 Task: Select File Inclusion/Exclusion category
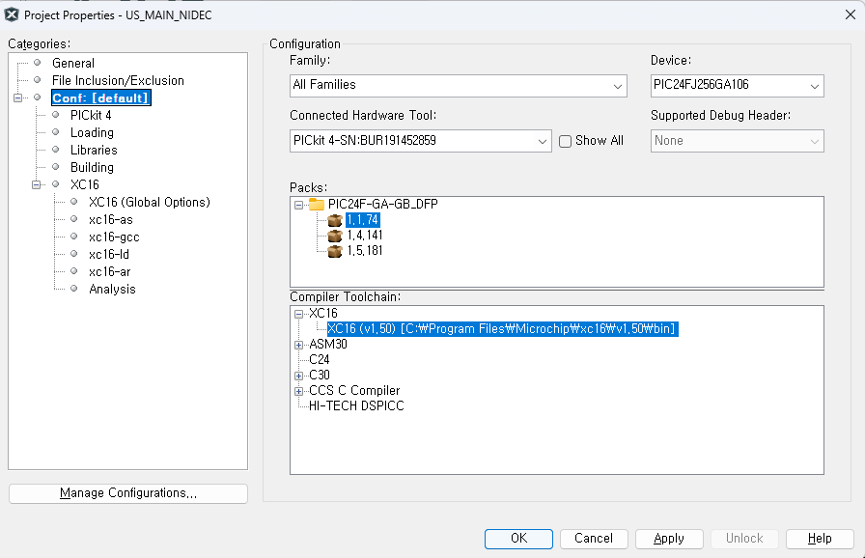pyautogui.click(x=118, y=80)
